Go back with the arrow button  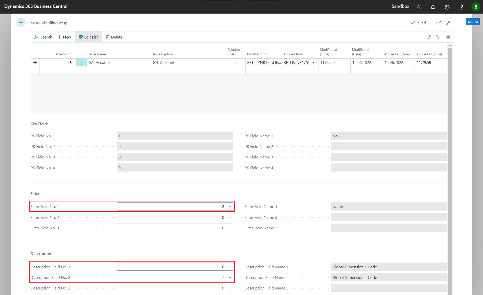21,22
